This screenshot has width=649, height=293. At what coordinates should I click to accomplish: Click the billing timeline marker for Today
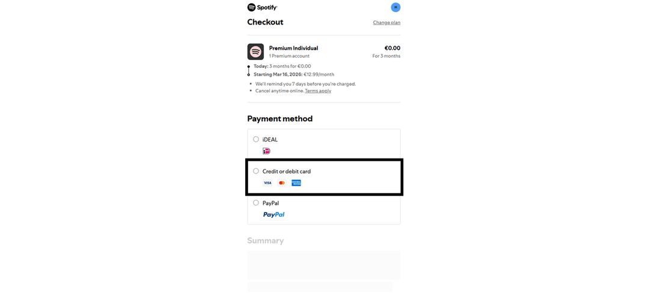click(x=249, y=66)
